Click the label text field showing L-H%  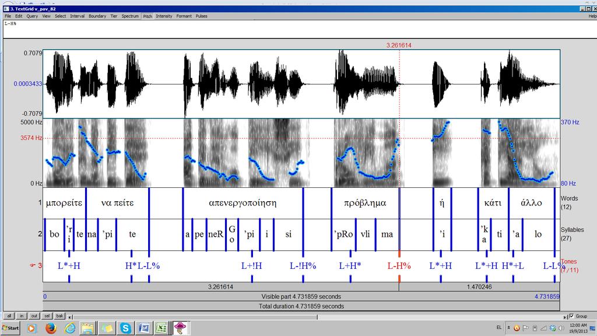point(300,29)
